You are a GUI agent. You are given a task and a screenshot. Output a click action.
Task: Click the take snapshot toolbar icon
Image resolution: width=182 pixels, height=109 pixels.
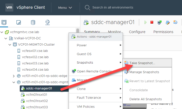click(x=175, y=22)
